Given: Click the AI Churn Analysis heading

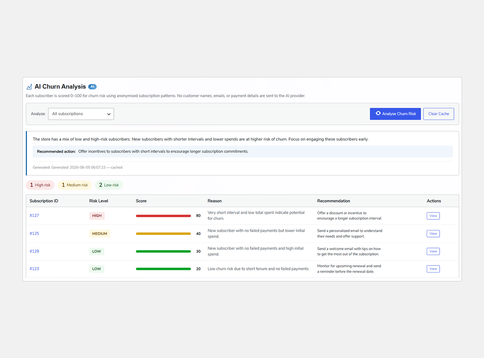Looking at the screenshot, I should click(x=60, y=87).
